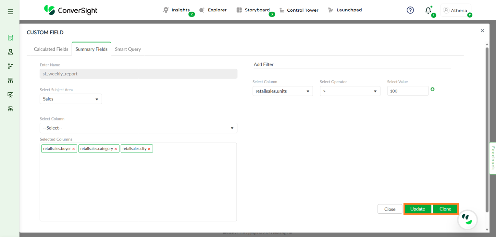Open the flask lab icon in sidebar
The width and height of the screenshot is (496, 237).
(x=10, y=52)
